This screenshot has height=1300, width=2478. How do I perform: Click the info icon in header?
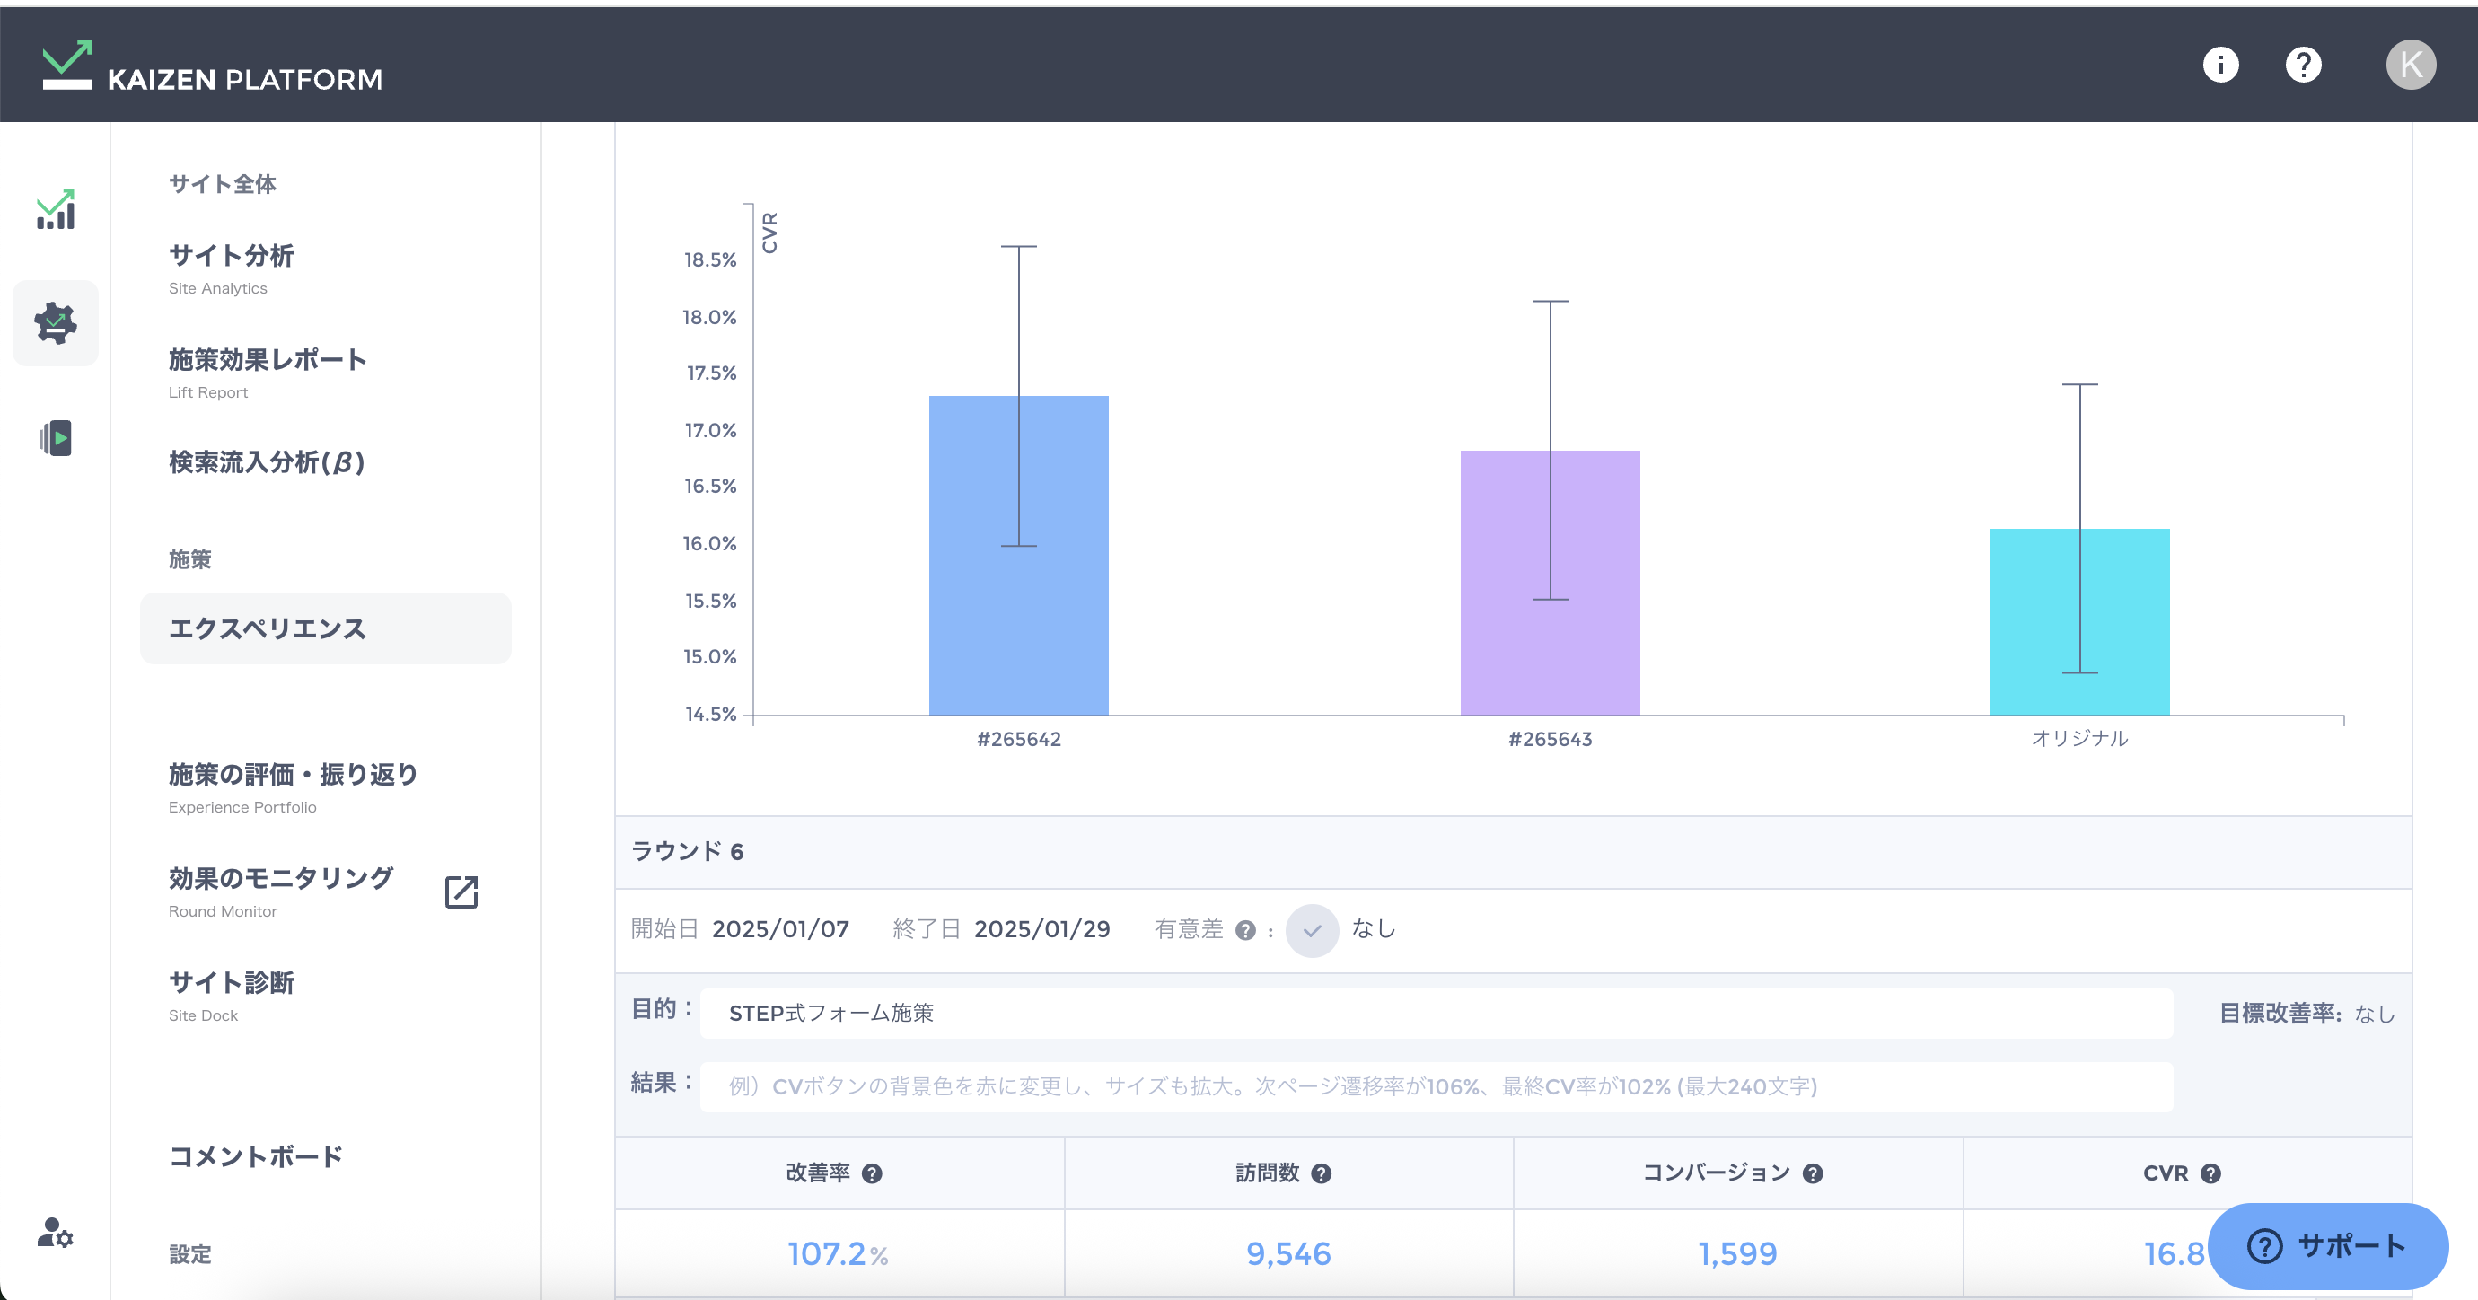point(2220,65)
